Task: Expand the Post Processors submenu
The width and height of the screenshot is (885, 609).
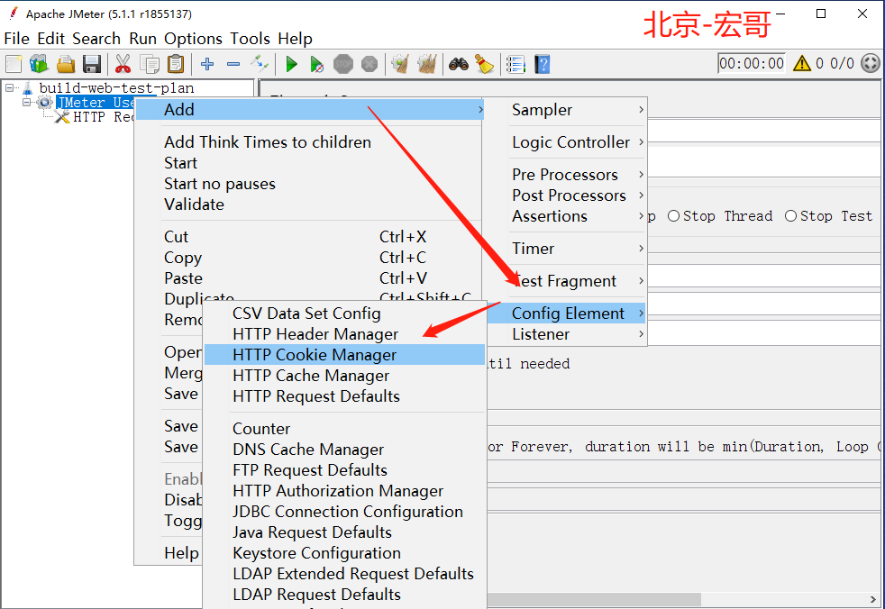Action: 577,195
